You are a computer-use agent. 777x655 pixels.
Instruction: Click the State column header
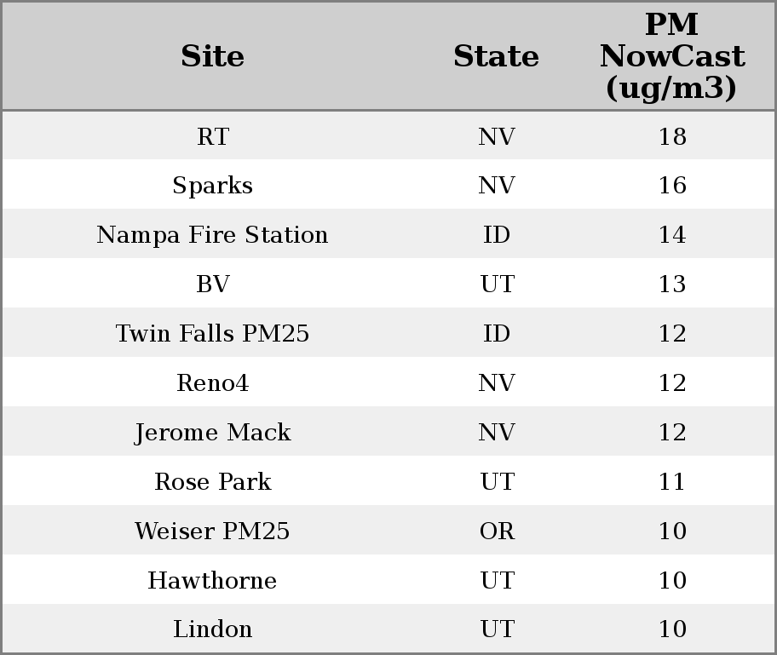[x=496, y=56]
